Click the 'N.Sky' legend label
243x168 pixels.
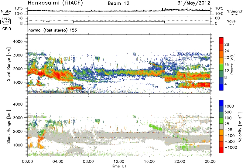click(6, 12)
